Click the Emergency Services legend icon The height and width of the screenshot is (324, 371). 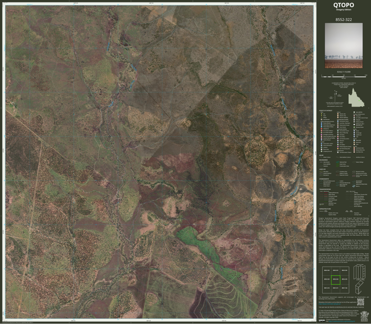[x=322, y=134]
